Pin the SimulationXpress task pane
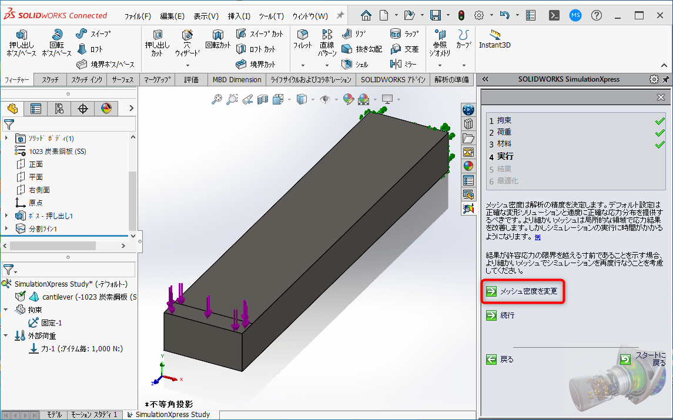 pyautogui.click(x=667, y=79)
